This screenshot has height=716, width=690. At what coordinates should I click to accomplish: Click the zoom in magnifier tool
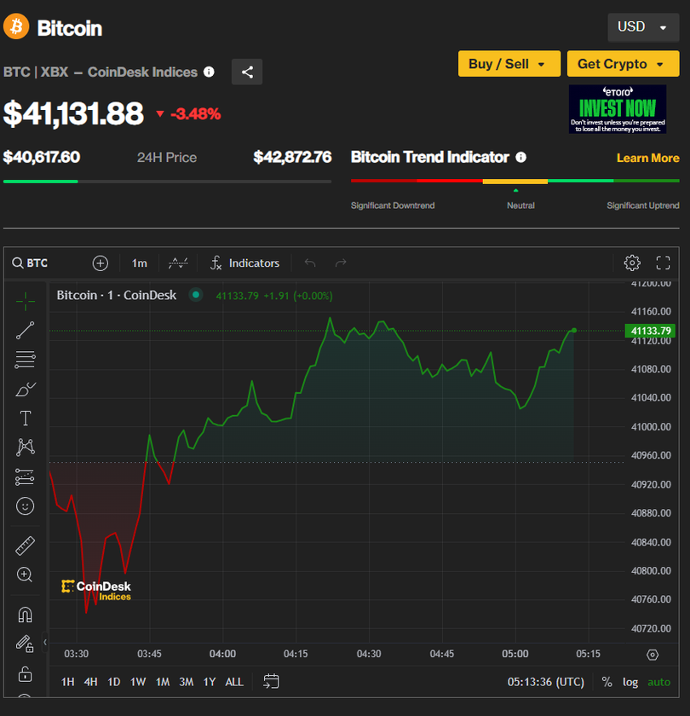(x=26, y=575)
